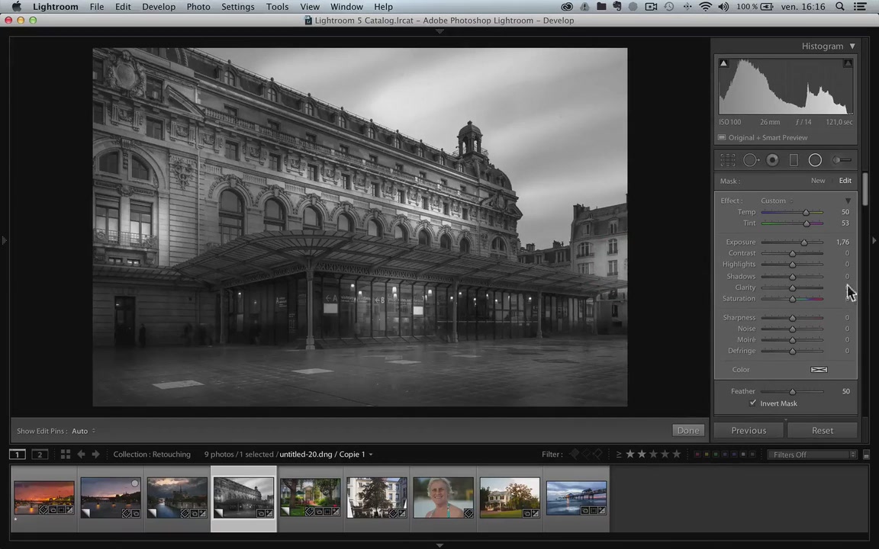This screenshot has width=879, height=549.
Task: Click the Exposure slider handle
Action: click(x=803, y=242)
